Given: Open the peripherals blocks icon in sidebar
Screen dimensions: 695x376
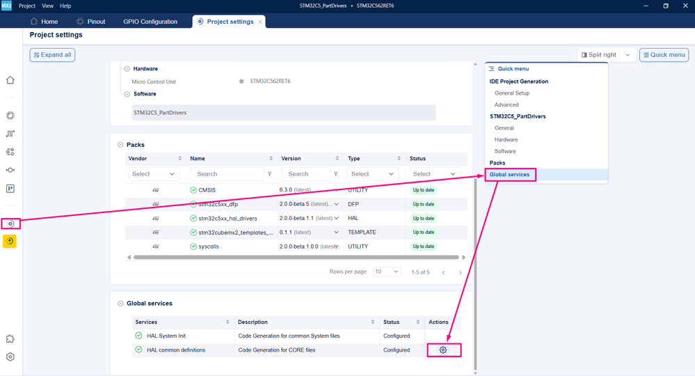Looking at the screenshot, I should [x=10, y=152].
